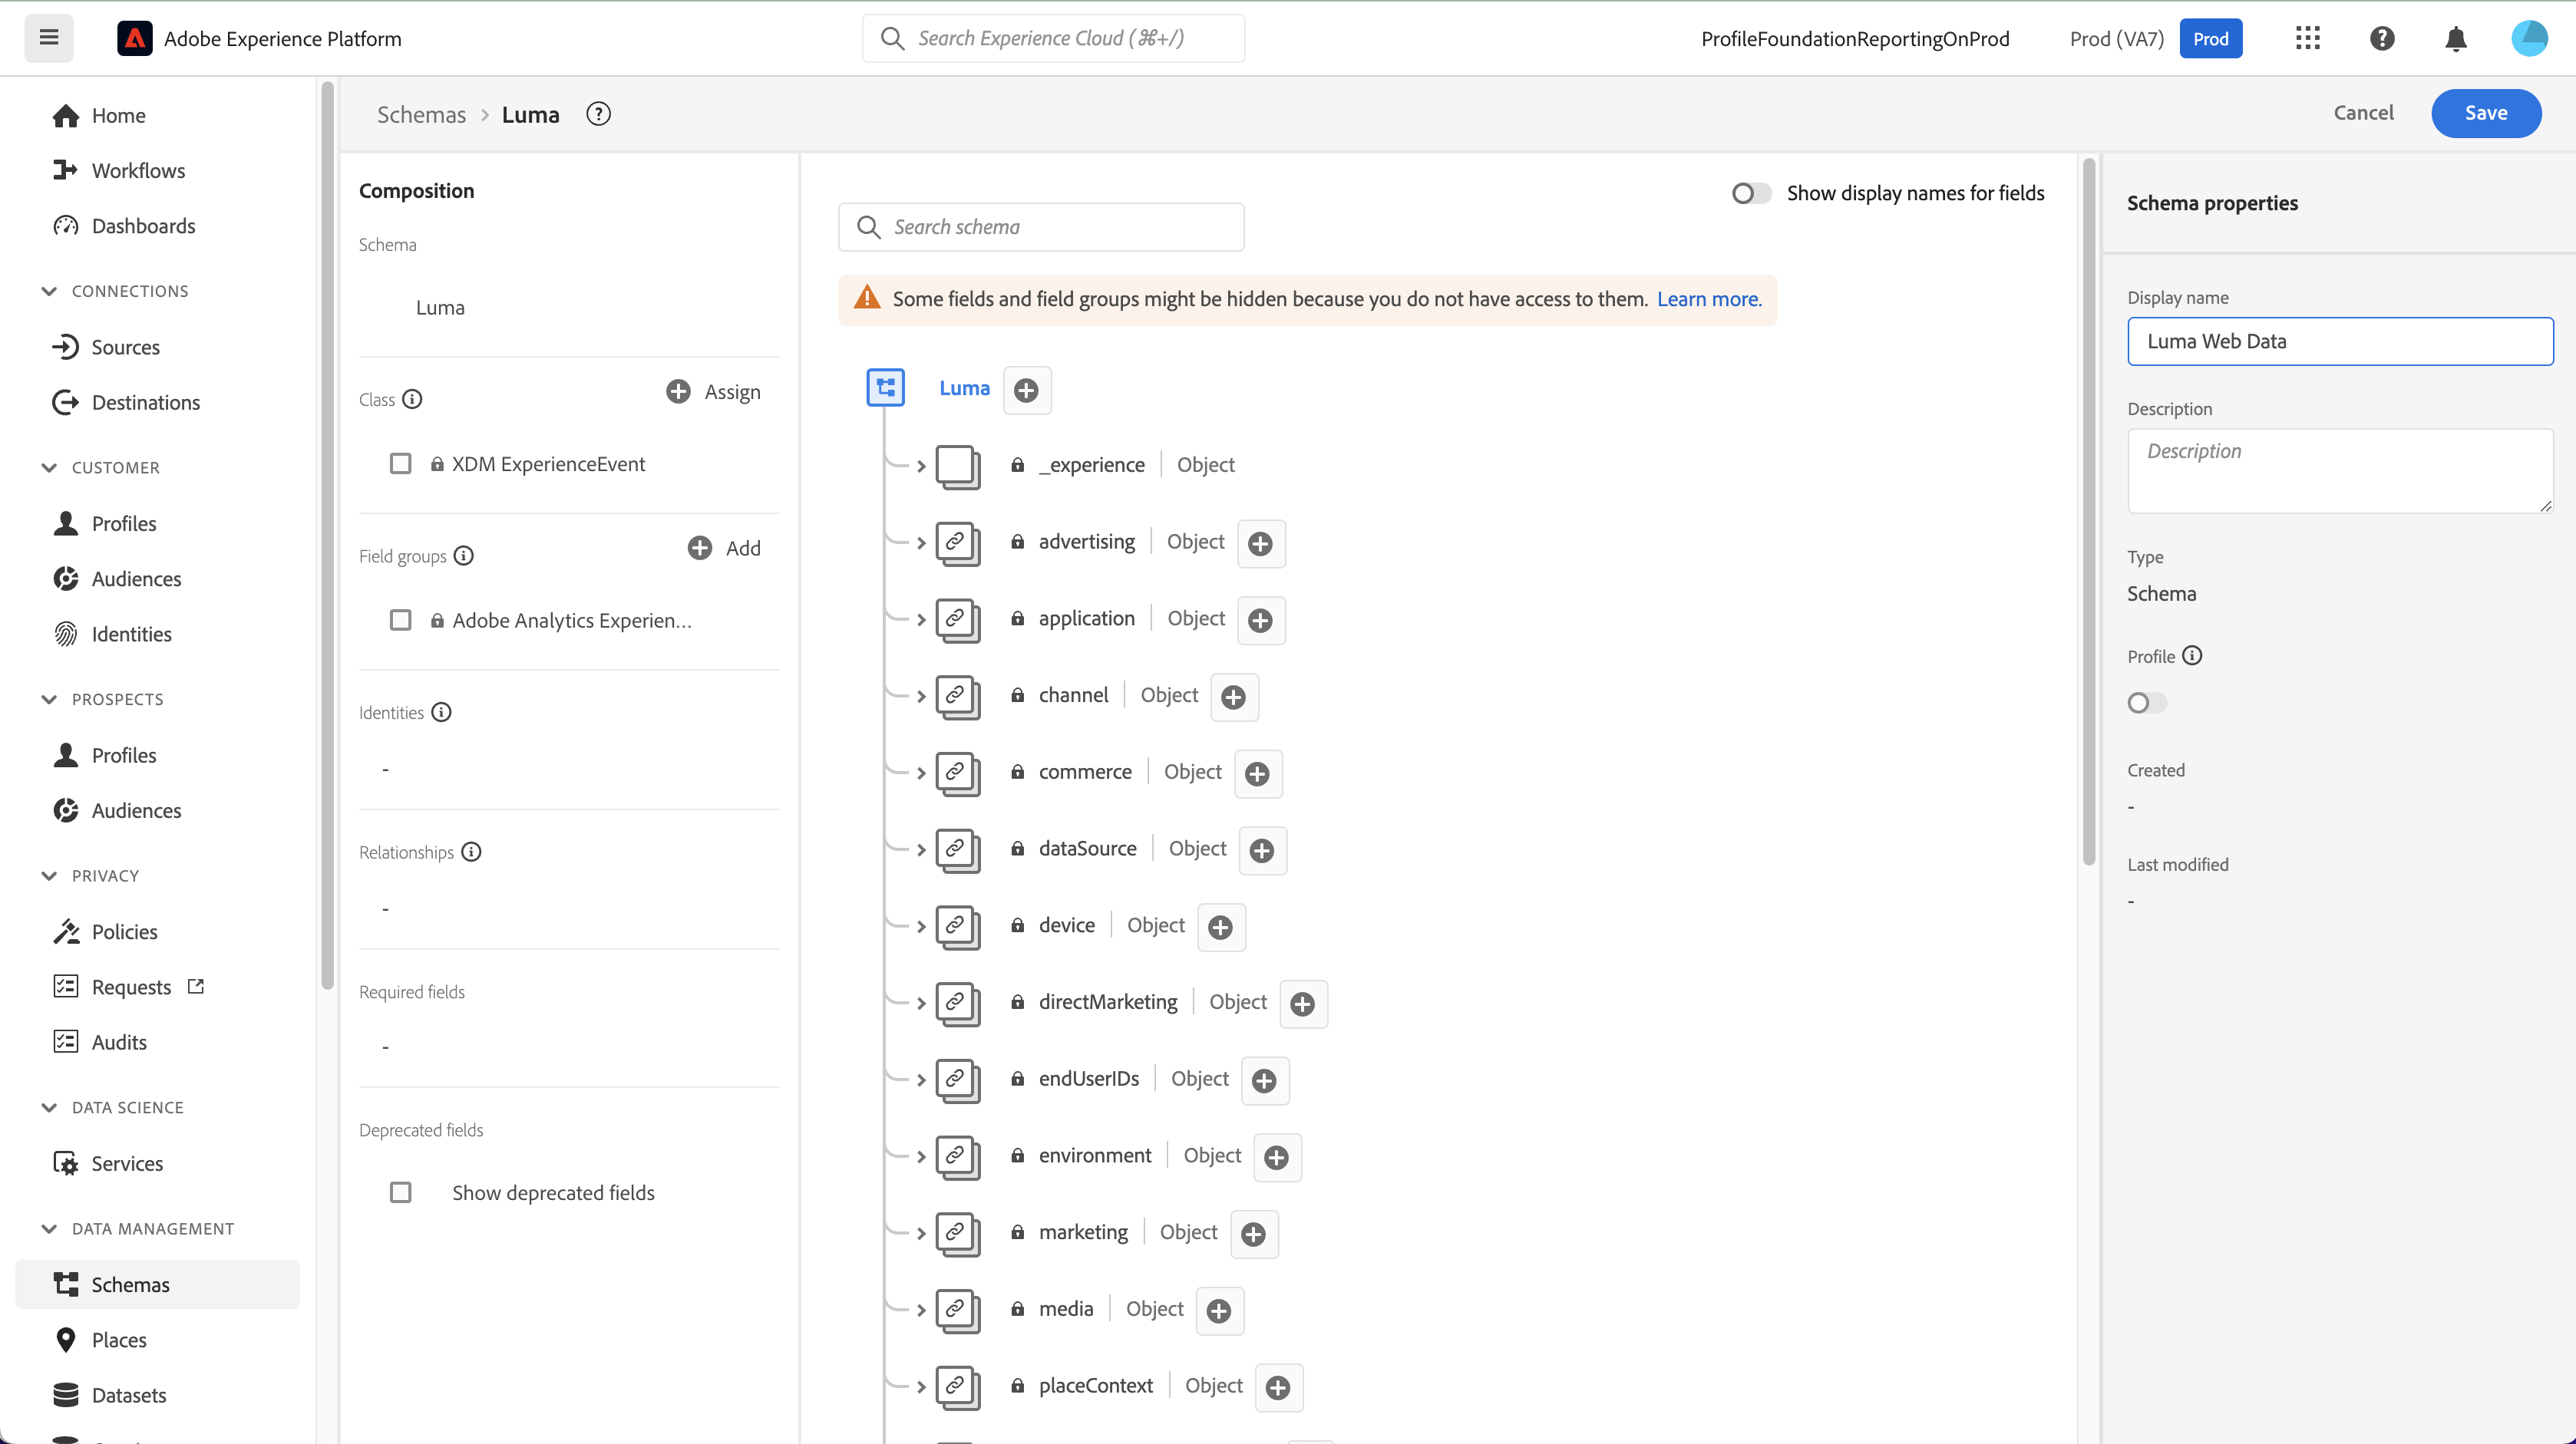2576x1444 pixels.
Task: Add field under commerce object
Action: 1258,773
